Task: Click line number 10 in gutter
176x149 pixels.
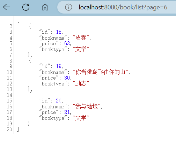Action: click(x=9, y=72)
